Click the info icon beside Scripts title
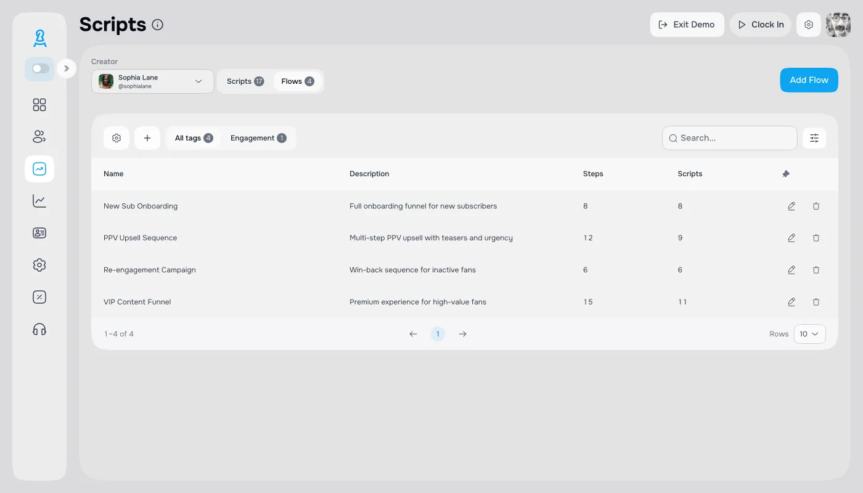Screen dimensions: 863x493 tap(158, 25)
